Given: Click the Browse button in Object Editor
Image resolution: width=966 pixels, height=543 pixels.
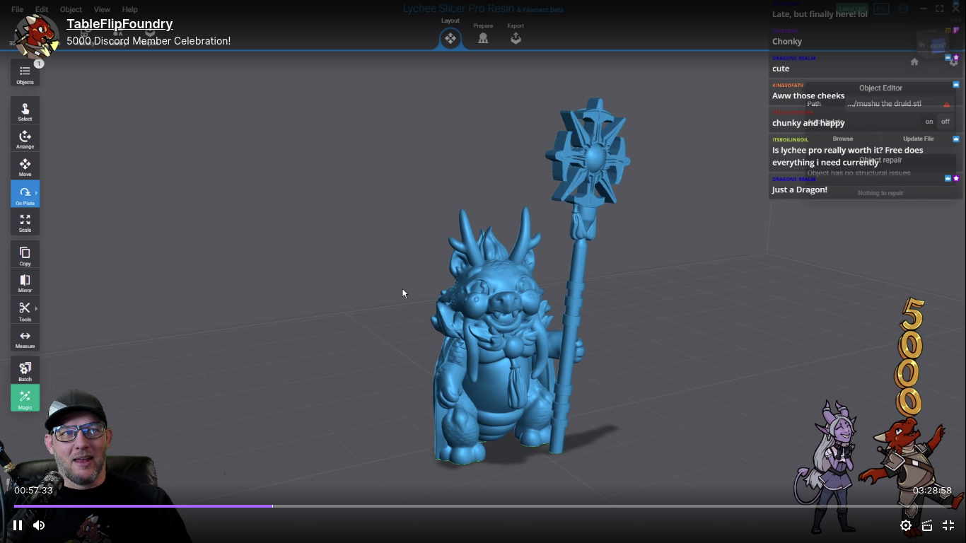Looking at the screenshot, I should 843,139.
